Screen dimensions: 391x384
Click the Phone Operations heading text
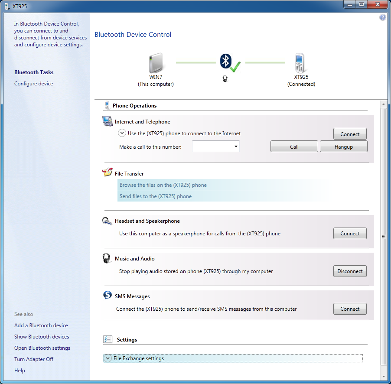135,105
